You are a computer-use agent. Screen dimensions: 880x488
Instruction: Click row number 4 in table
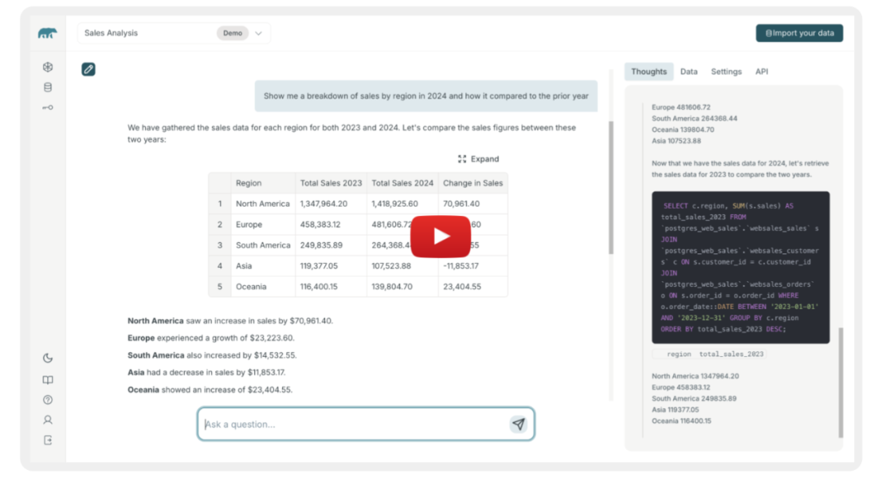click(x=220, y=266)
